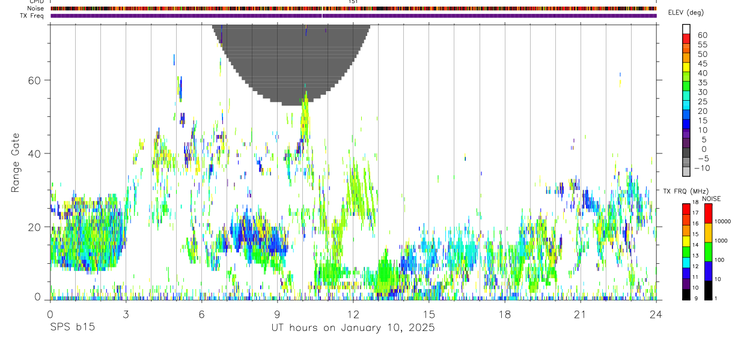Click hour 24 on the UT time axis
The height and width of the screenshot is (340, 738).
(x=656, y=314)
